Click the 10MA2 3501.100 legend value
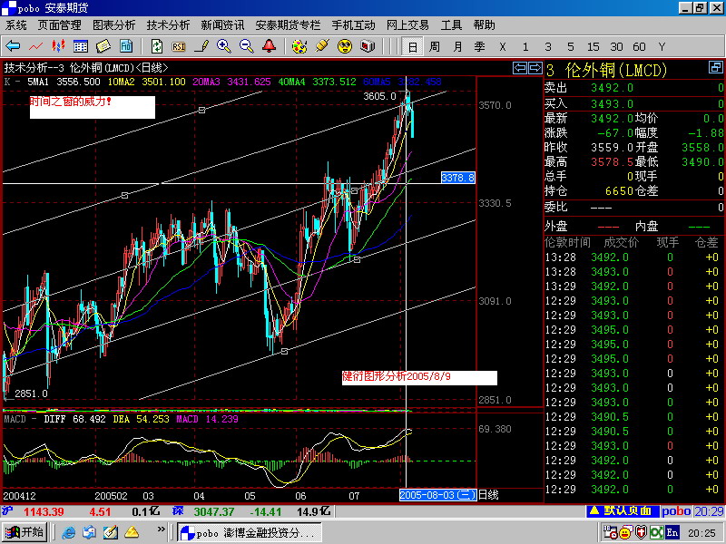This screenshot has width=726, height=544. point(146,82)
